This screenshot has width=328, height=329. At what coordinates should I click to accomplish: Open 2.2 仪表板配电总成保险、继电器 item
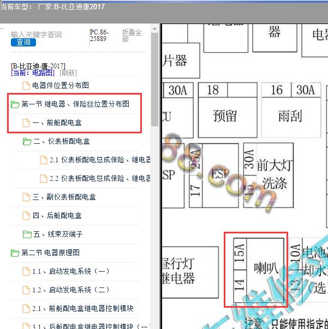tap(100, 178)
